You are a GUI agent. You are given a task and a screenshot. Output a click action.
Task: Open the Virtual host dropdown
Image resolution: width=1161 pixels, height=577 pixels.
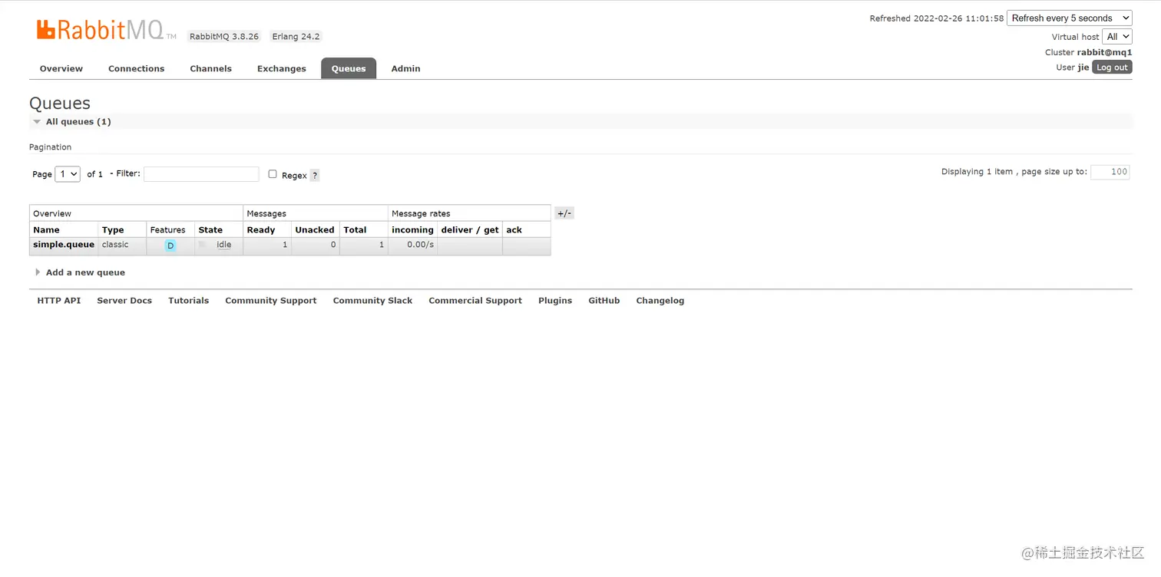click(x=1117, y=36)
